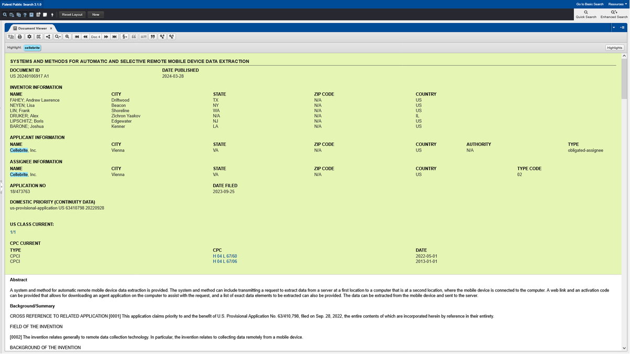Click date filed 2023-09-25
Screen dimensions: 630x354
pyautogui.click(x=224, y=192)
